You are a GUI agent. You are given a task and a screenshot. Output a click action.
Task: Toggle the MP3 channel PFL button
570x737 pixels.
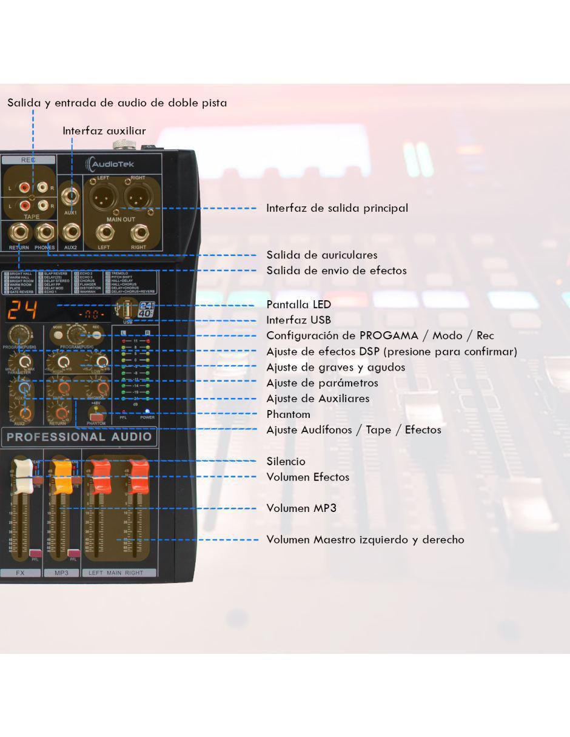point(74,553)
